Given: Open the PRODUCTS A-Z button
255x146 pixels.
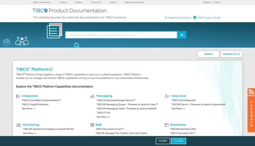Looking at the screenshot, I should click(x=231, y=54).
